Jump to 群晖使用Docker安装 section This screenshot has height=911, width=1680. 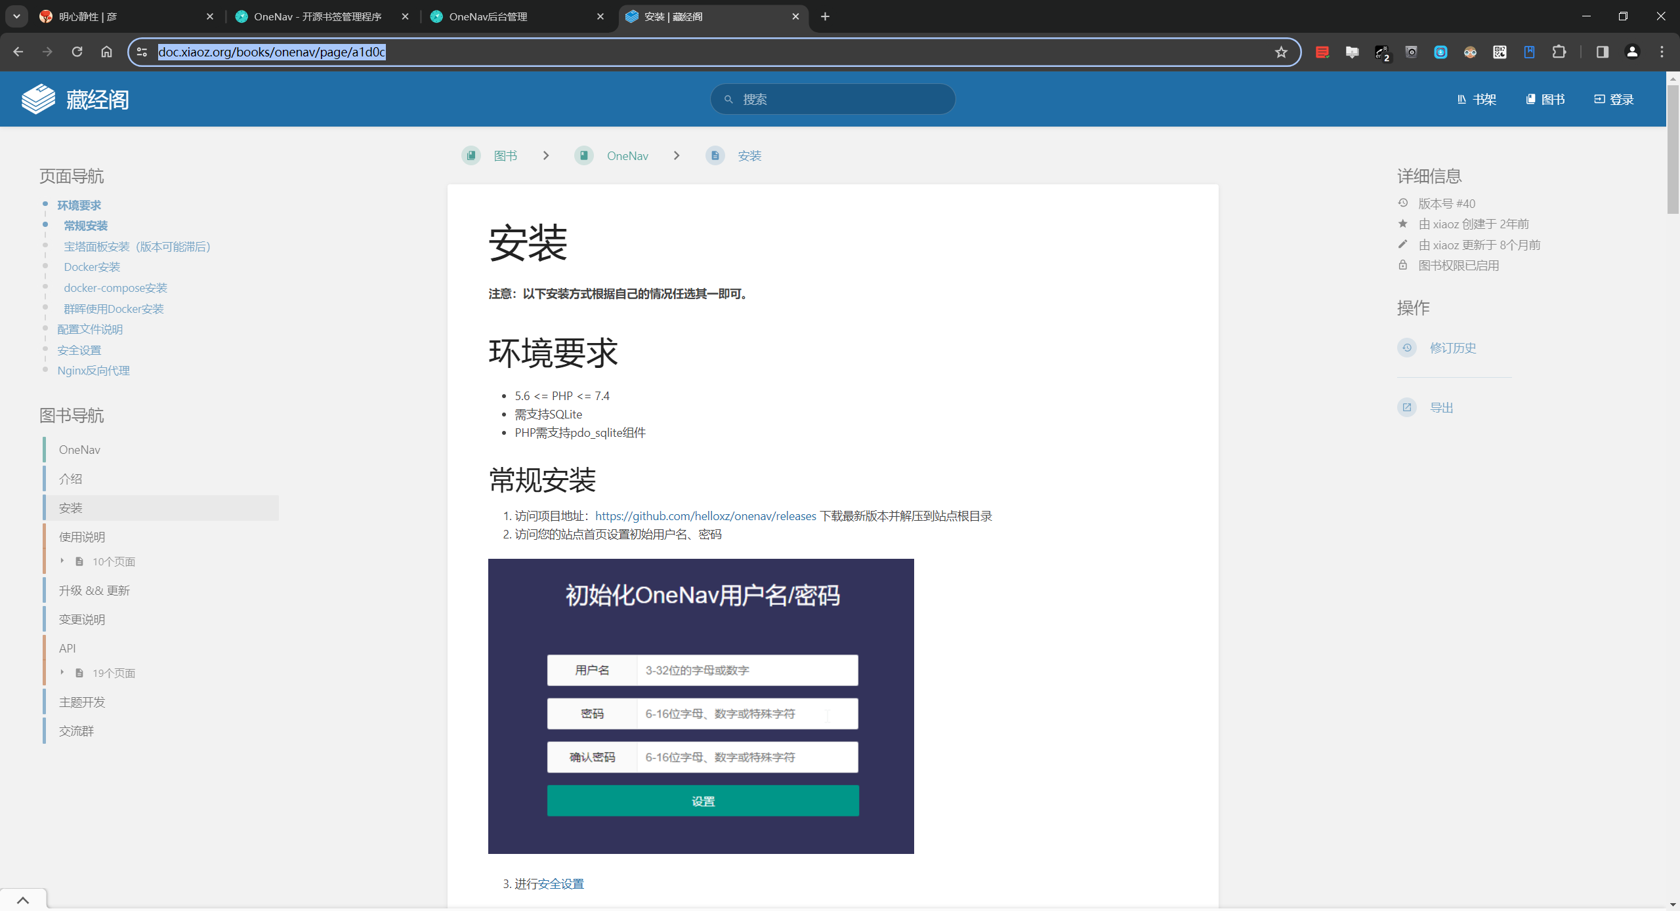[x=114, y=309]
